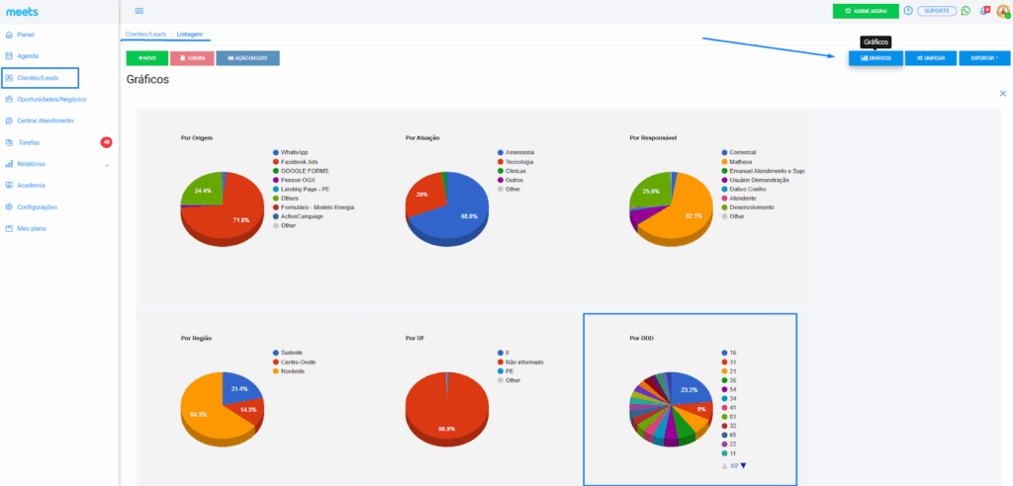Toggle the hamburger sidebar menu
Screen dimensions: 1013x486
pyautogui.click(x=138, y=11)
